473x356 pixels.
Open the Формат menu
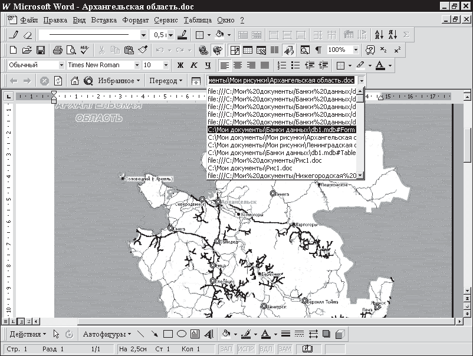coord(136,20)
